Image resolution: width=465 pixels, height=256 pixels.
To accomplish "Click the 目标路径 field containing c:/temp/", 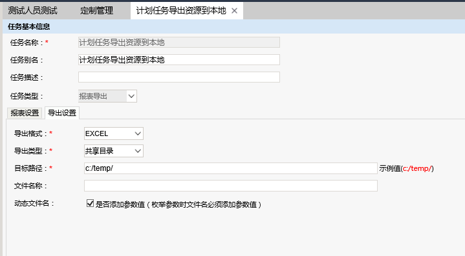I will pos(231,168).
